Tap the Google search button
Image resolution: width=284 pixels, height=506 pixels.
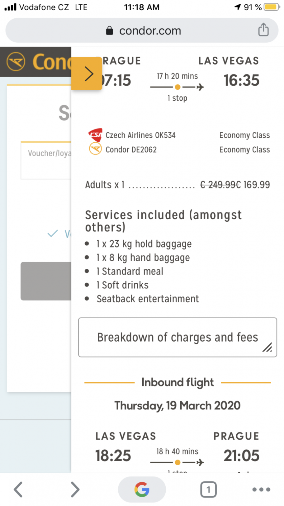point(142,489)
